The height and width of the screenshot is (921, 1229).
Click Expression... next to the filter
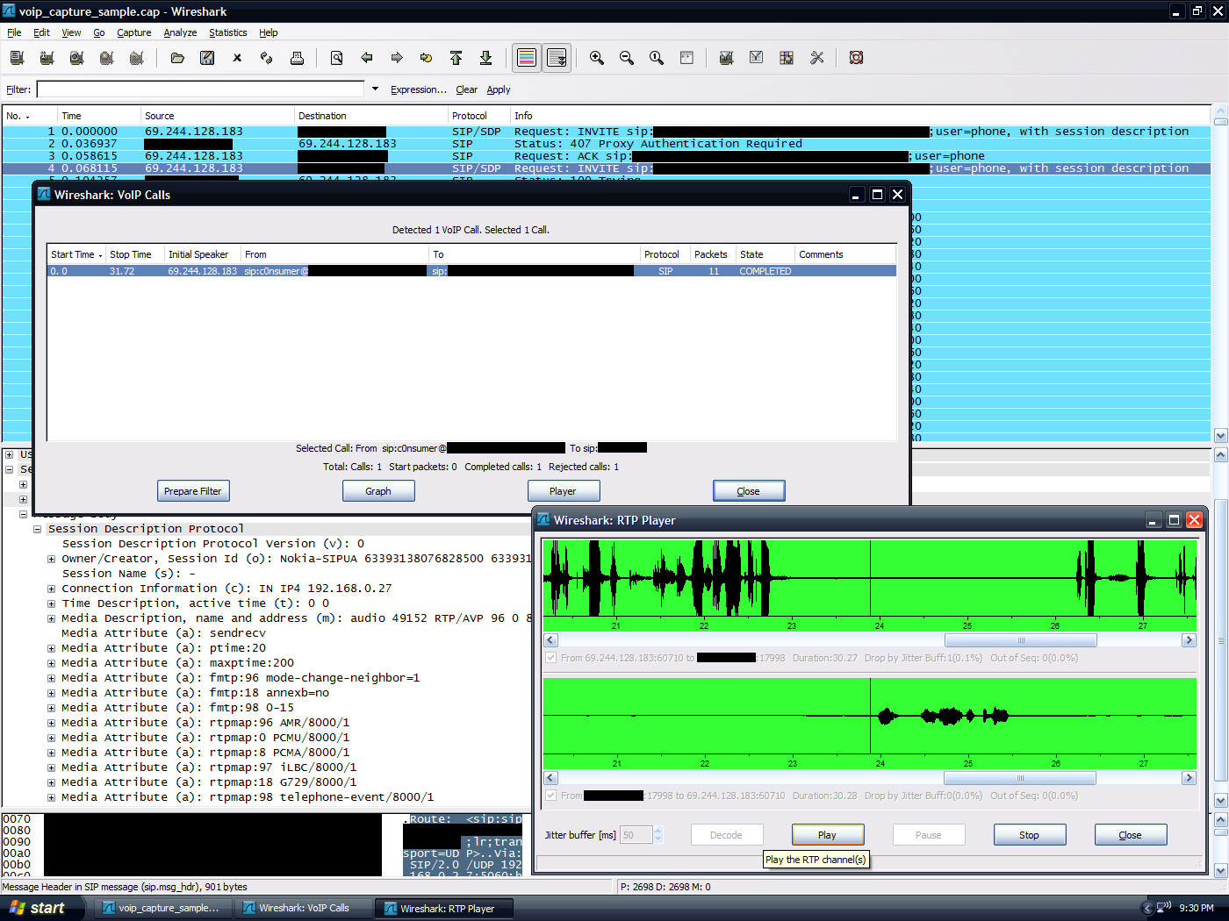419,89
